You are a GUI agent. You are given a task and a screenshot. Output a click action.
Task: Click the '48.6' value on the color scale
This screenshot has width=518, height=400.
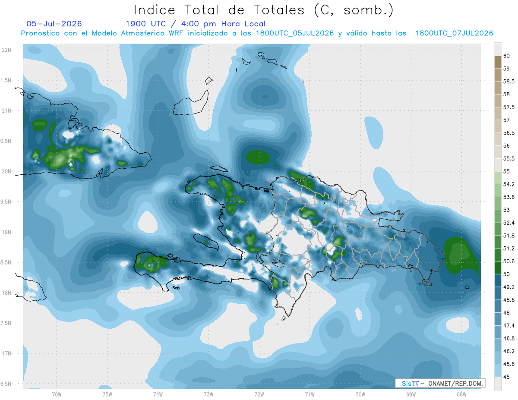coord(509,300)
